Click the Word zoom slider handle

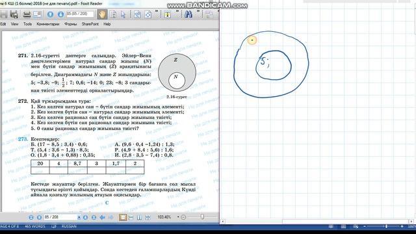click(x=386, y=226)
